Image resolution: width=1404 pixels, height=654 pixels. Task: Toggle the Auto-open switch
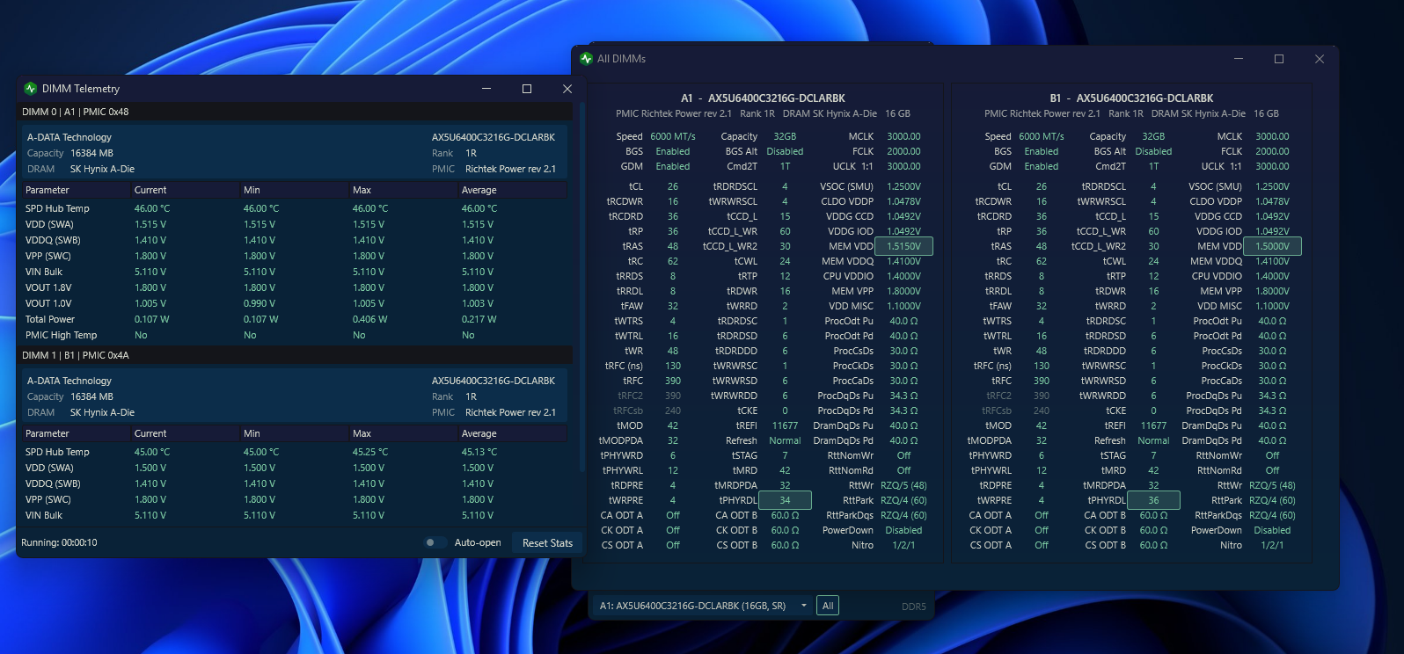[435, 542]
